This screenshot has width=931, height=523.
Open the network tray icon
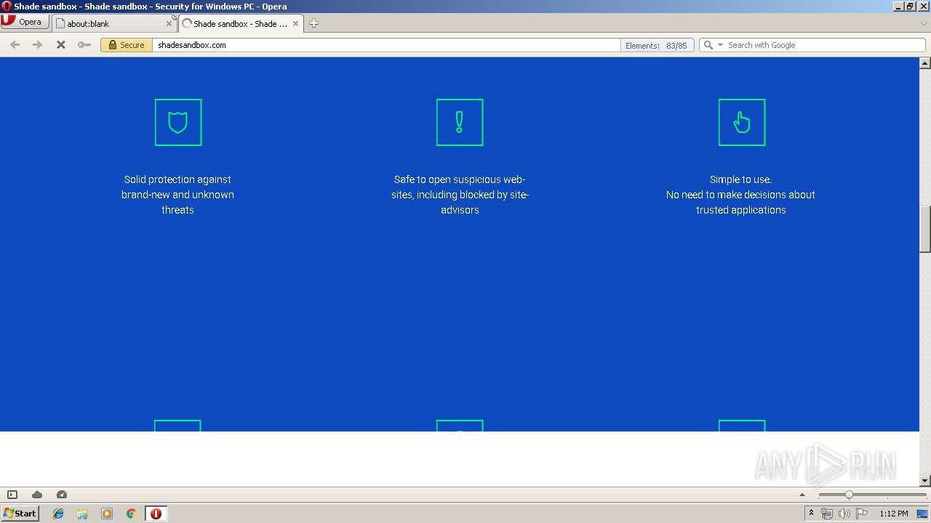click(827, 514)
